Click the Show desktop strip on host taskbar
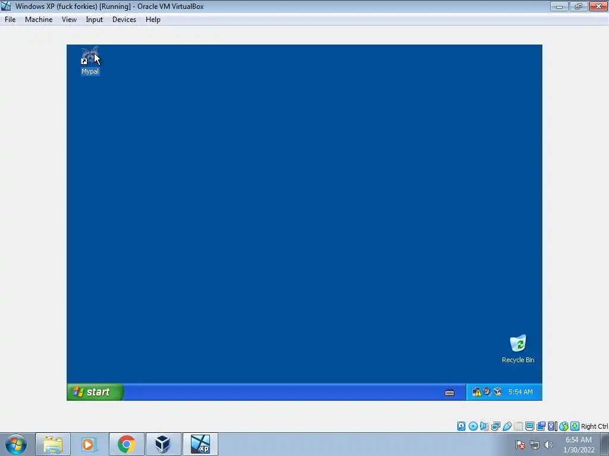The image size is (609, 456). tap(605, 444)
